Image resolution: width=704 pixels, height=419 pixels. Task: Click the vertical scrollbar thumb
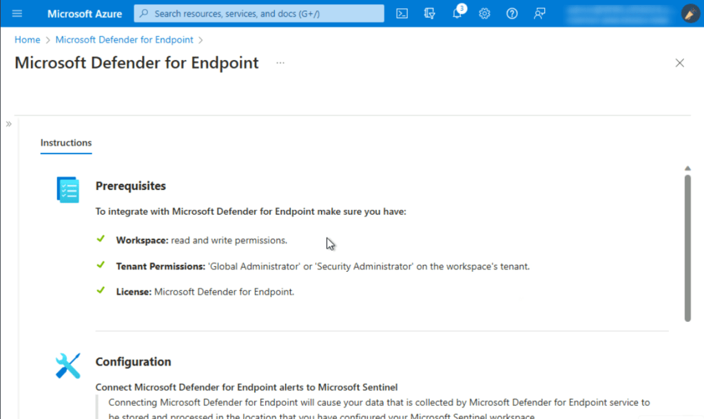click(x=687, y=248)
